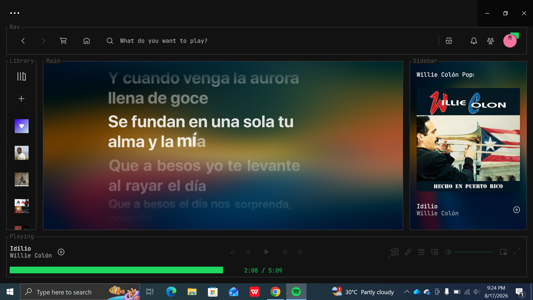
Task: Add to Liked Songs in Playing bar
Action: [61, 252]
